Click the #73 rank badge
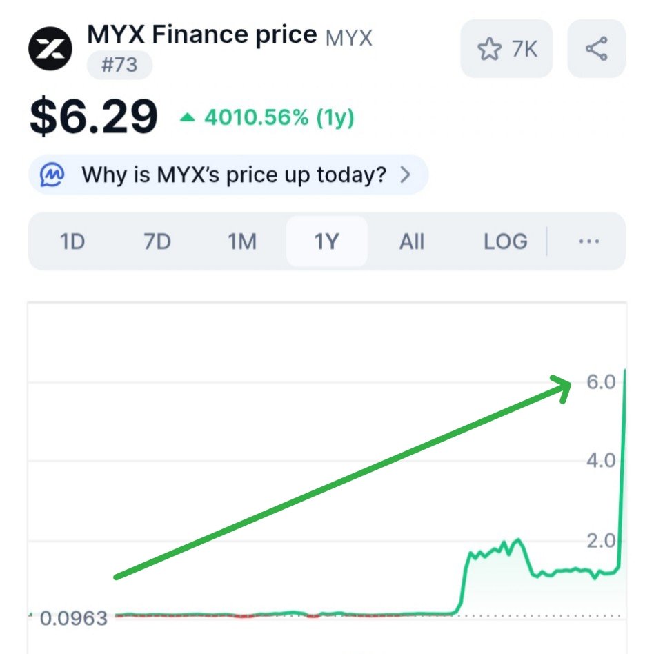 (119, 65)
